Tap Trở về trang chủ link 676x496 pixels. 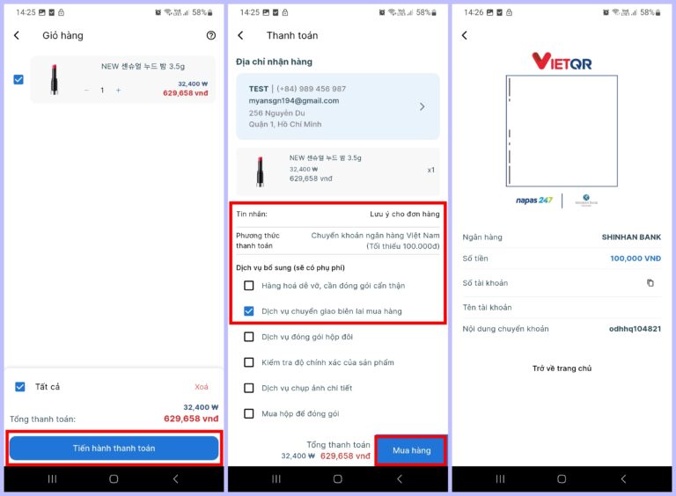pyautogui.click(x=562, y=368)
